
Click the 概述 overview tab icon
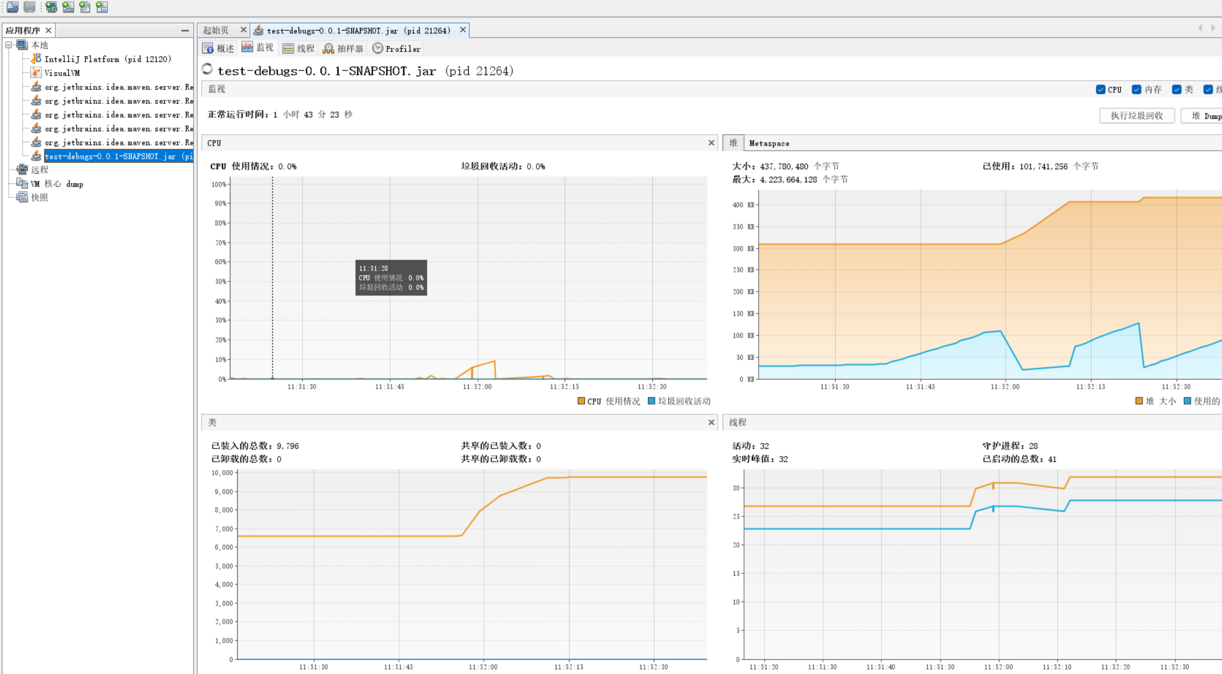208,48
